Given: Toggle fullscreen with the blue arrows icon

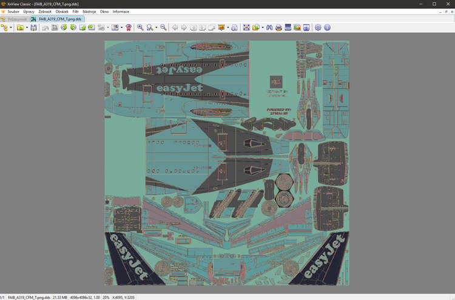Looking at the screenshot, I should coord(246,27).
